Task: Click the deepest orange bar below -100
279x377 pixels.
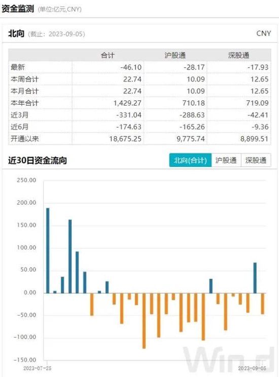Action: (144, 321)
